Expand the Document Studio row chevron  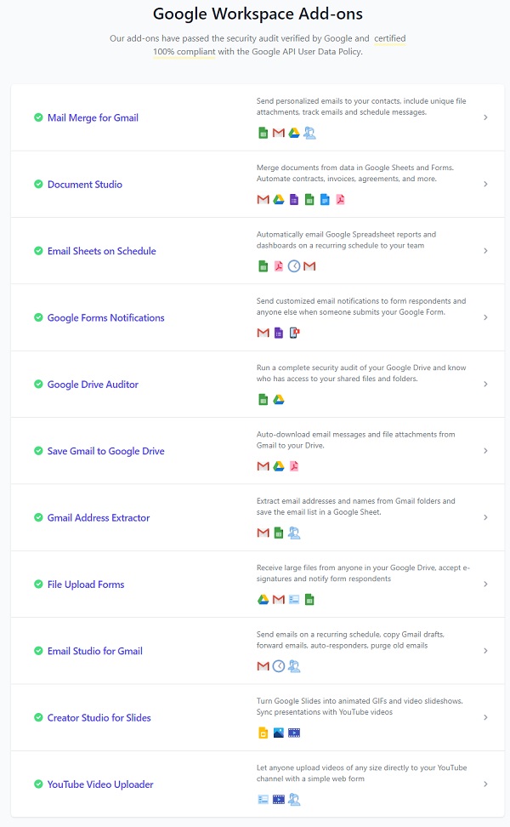tap(485, 184)
